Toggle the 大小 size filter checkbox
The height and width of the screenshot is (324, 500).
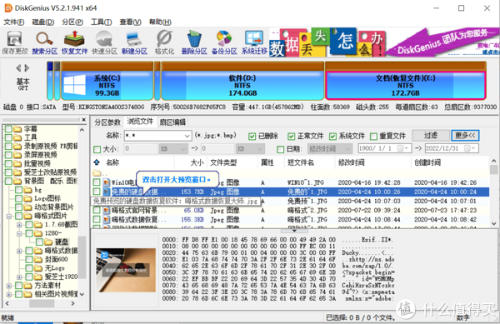click(97, 149)
